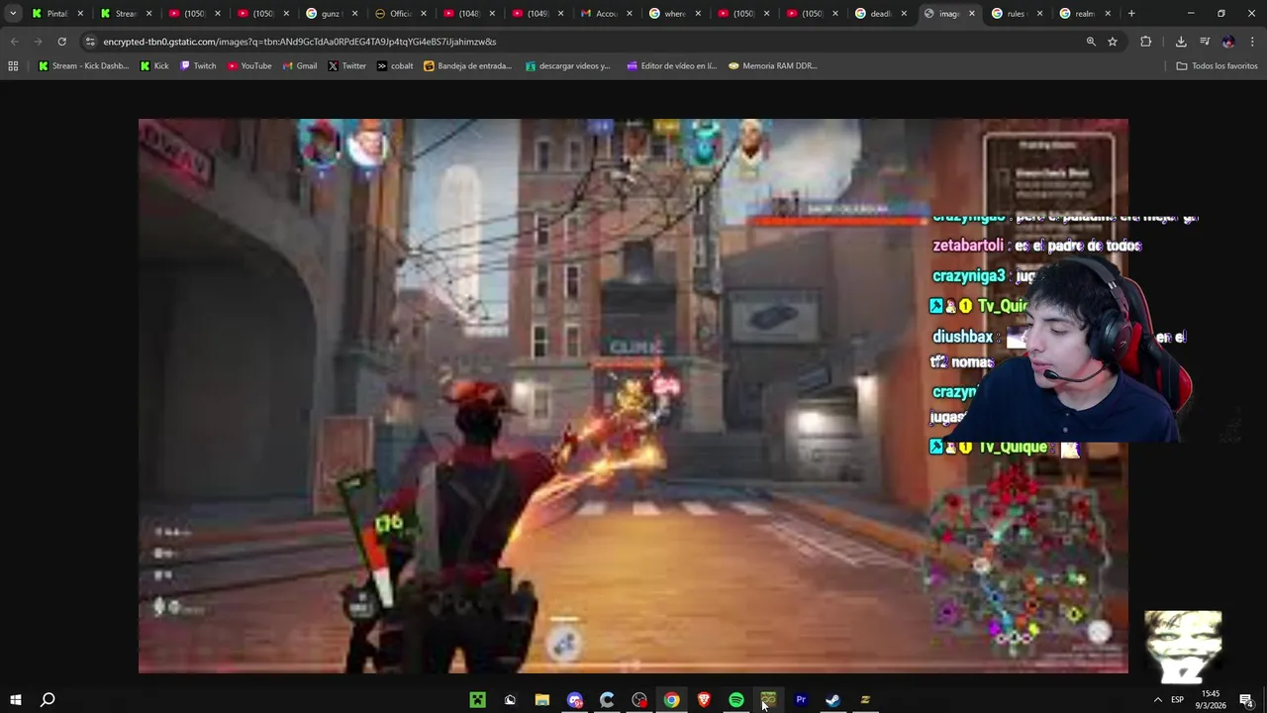Viewport: 1267px width, 713px height.
Task: Open the zoom magnifier control
Action: (x=1091, y=42)
